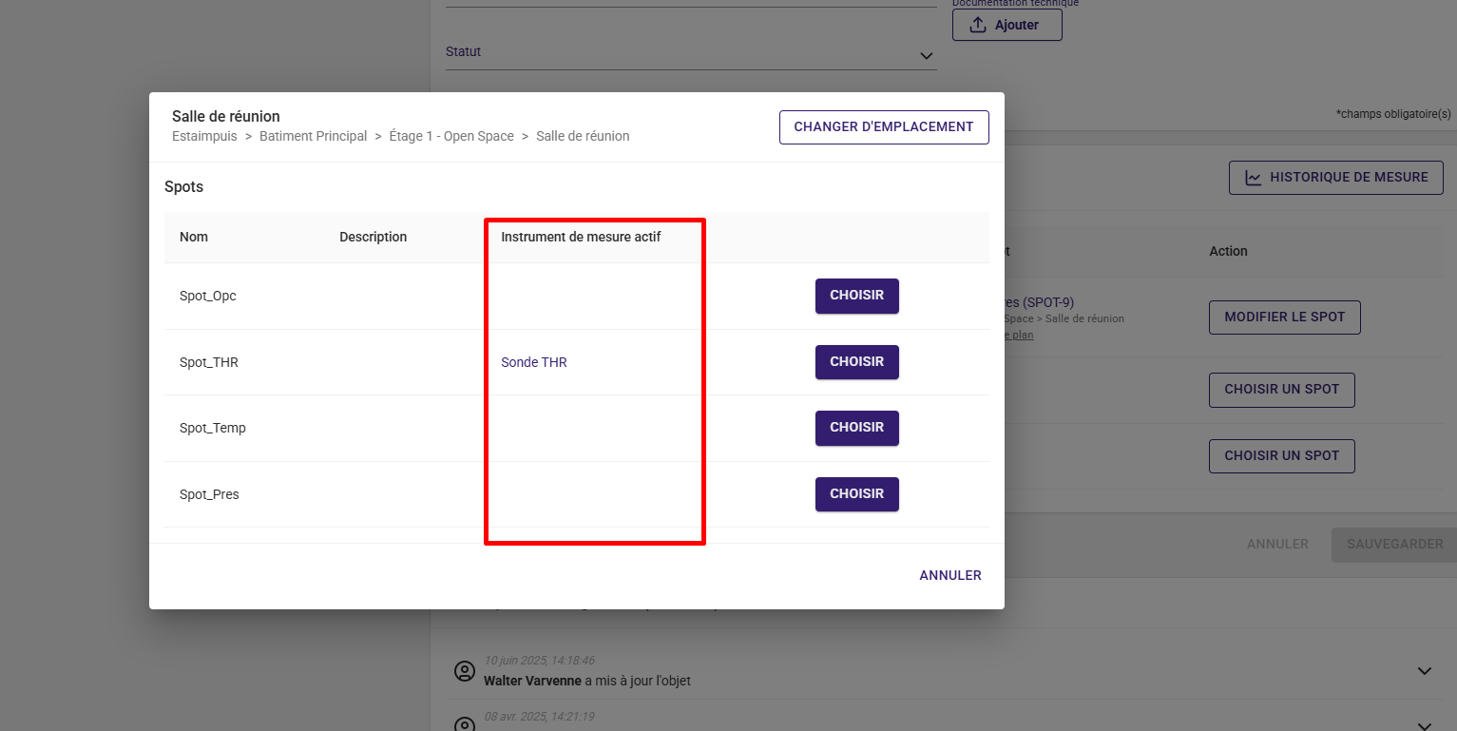Image resolution: width=1457 pixels, height=731 pixels.
Task: Click Walter Varvenne's user avatar icon
Action: [464, 671]
